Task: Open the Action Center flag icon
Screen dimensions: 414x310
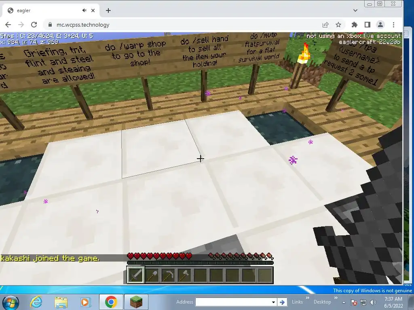Action: coord(354,302)
